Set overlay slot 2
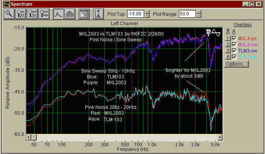Viewport: 265px width, 154px height. [228, 45]
